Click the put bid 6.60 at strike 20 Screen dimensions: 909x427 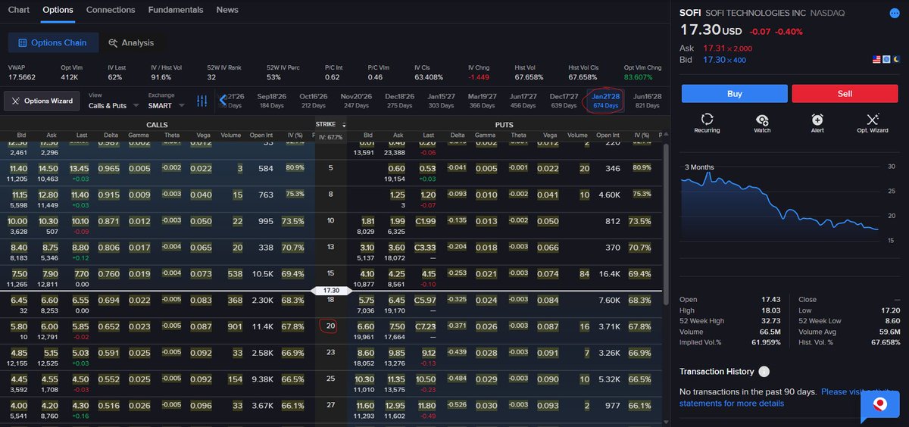[367, 326]
